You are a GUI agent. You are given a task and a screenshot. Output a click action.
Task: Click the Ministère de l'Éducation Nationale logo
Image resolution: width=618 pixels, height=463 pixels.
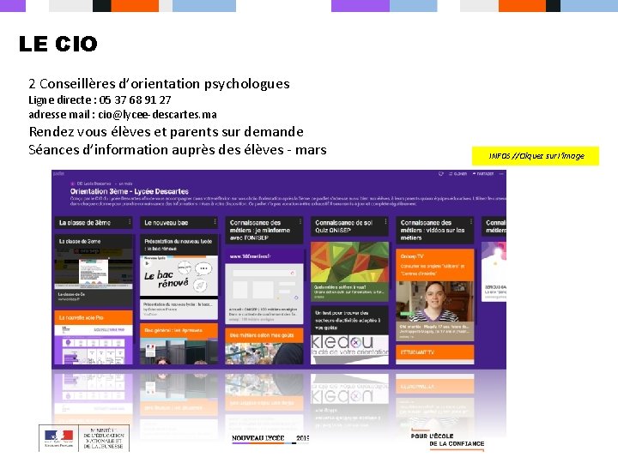(x=84, y=438)
